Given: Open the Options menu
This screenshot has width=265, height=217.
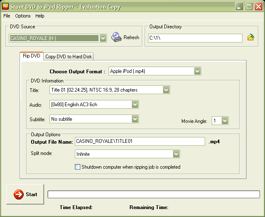Looking at the screenshot, I should coord(23,16).
